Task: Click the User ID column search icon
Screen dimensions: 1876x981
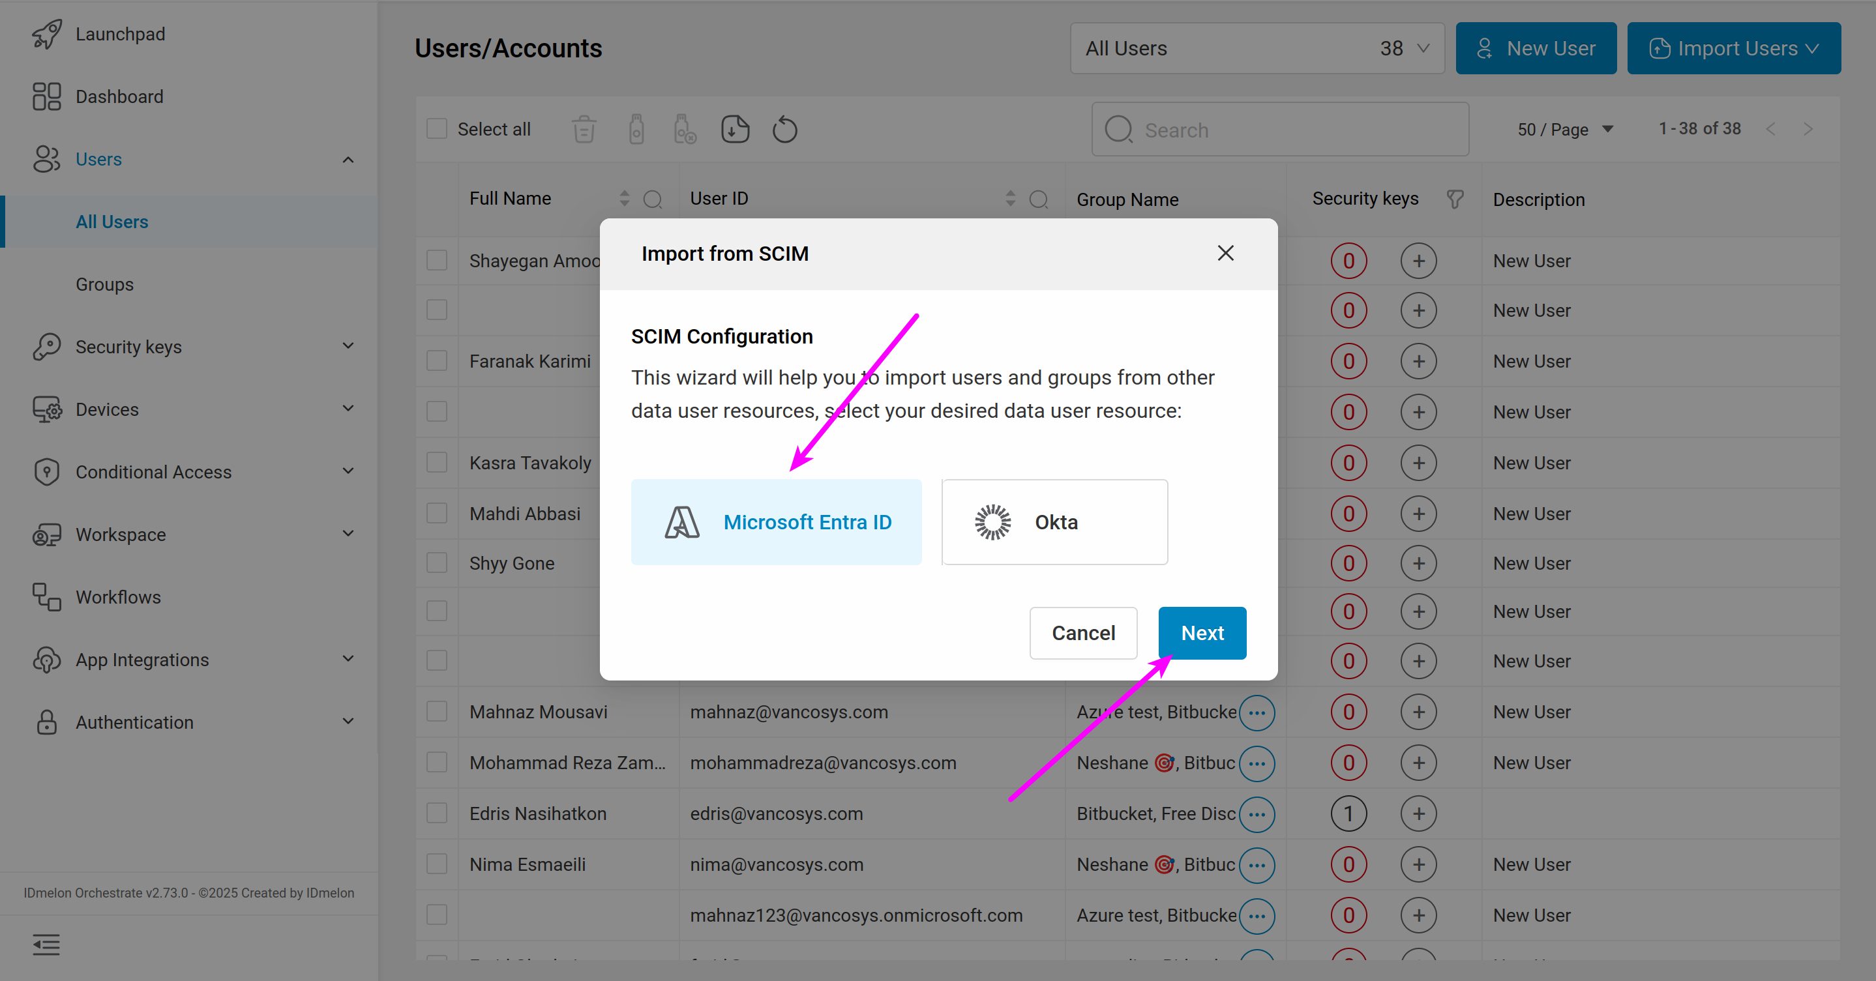Action: [1039, 199]
